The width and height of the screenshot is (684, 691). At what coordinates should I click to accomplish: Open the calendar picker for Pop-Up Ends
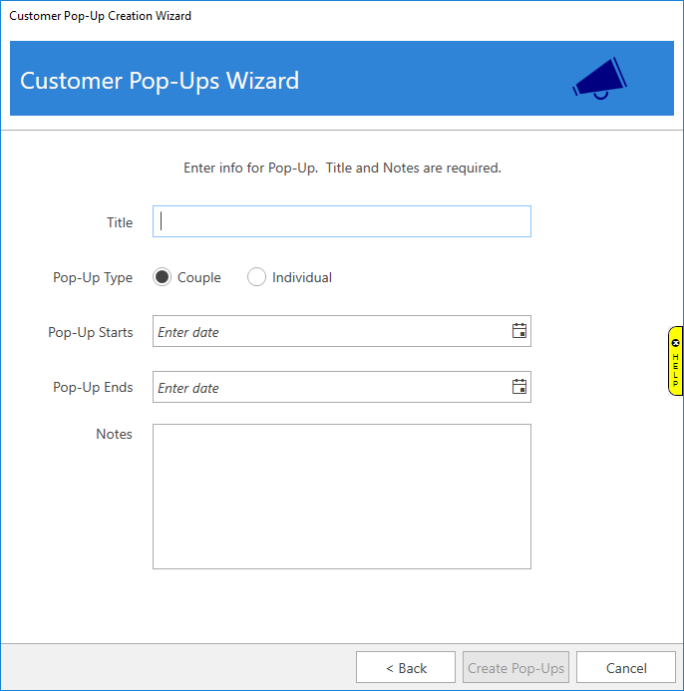[x=518, y=387]
